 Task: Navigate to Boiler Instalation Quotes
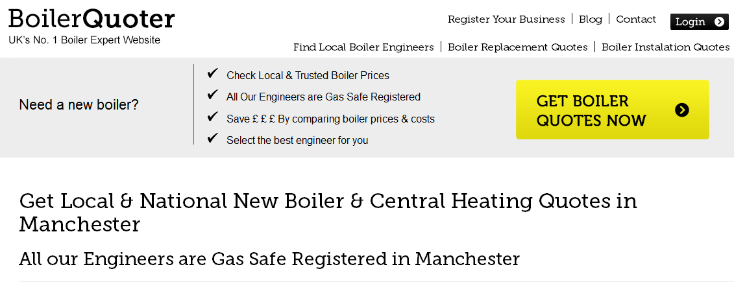point(665,47)
